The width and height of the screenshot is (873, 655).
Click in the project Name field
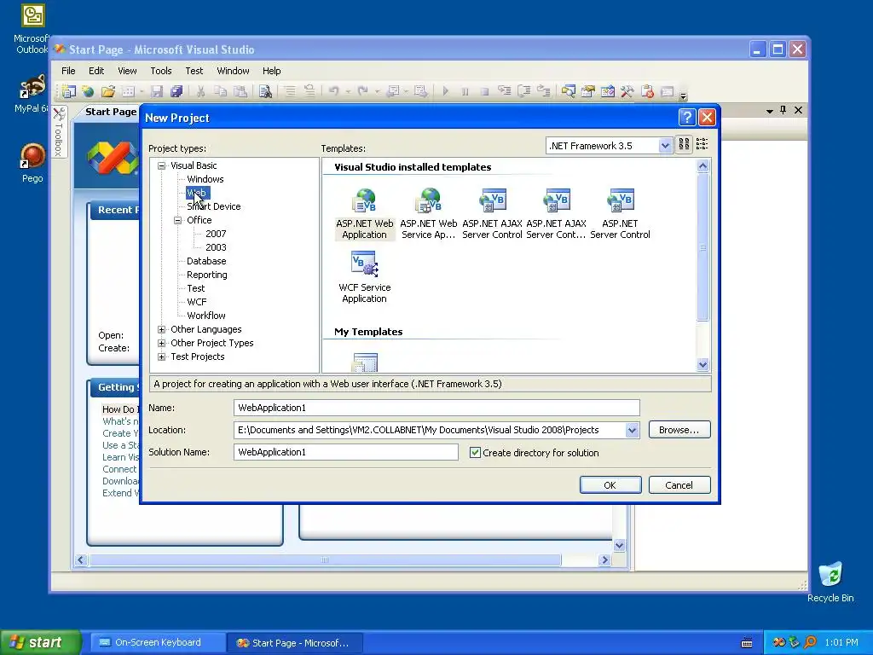pyautogui.click(x=436, y=408)
